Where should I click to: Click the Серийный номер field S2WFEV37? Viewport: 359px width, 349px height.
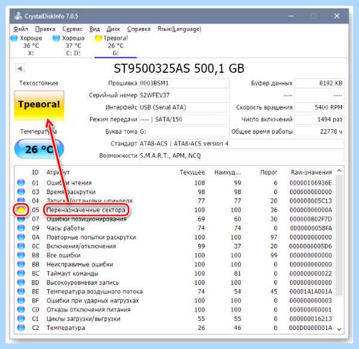pyautogui.click(x=184, y=96)
